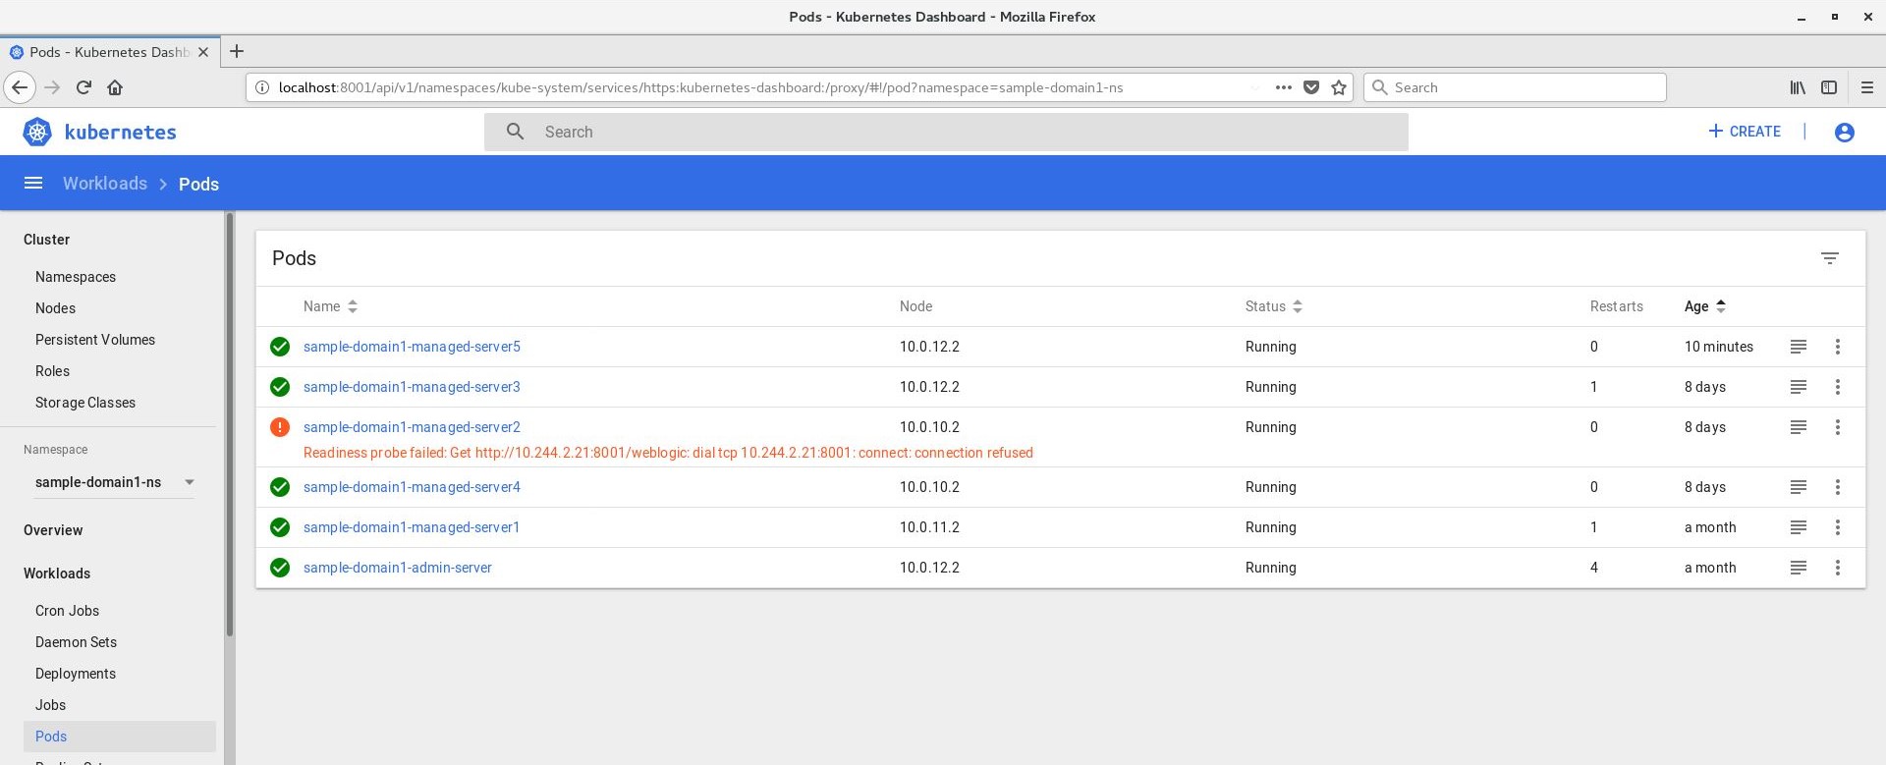Image resolution: width=1886 pixels, height=765 pixels.
Task: Reload the page in Firefox
Action: pos(83,87)
